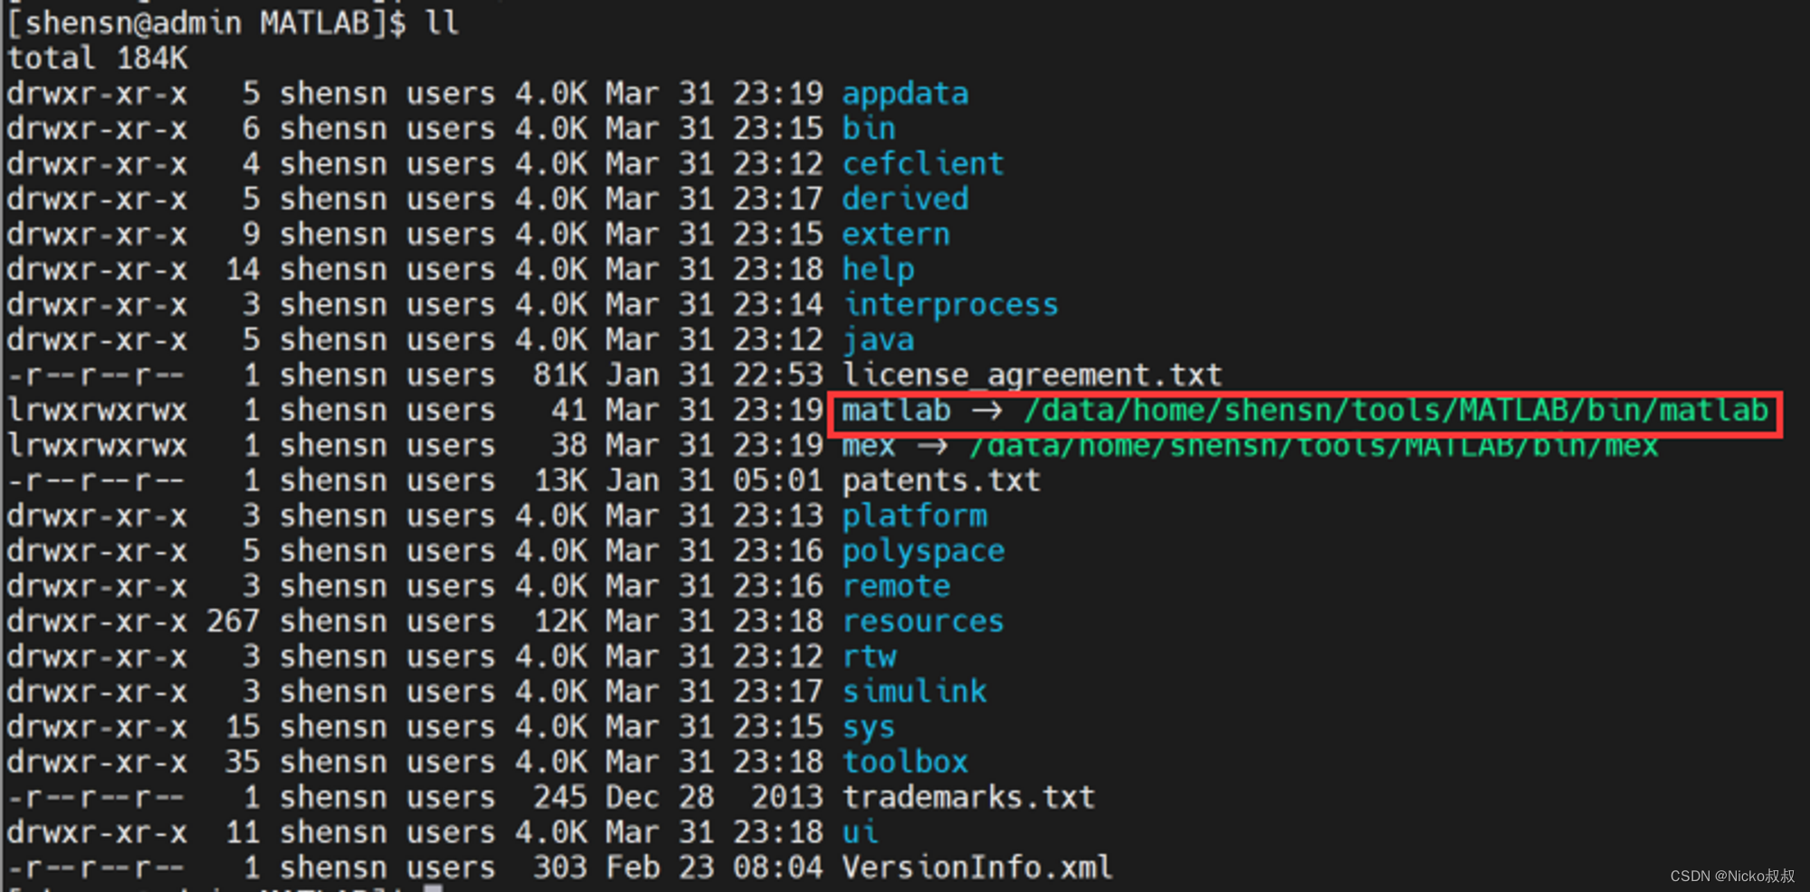Click the CSDN @Nicko watermark text

1732,876
